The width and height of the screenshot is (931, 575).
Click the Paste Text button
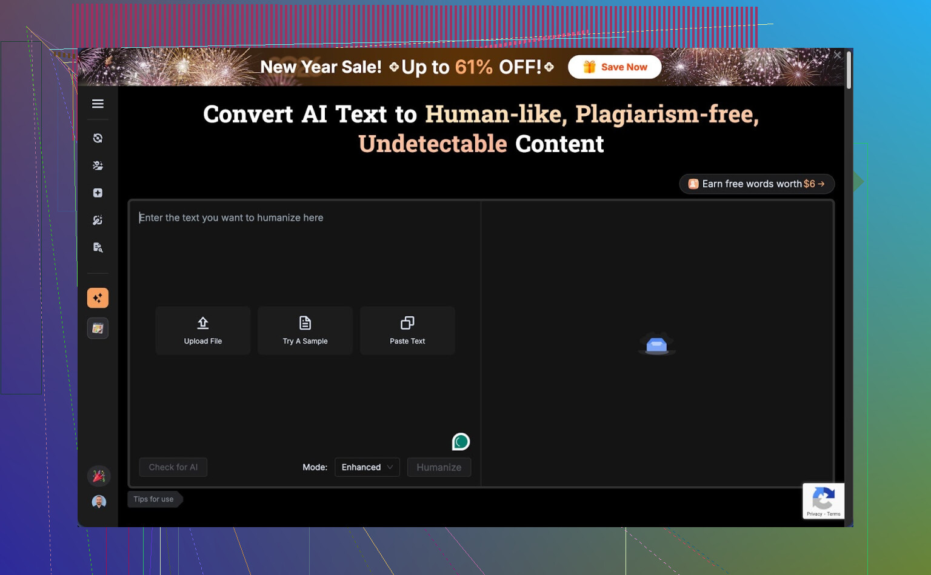tap(407, 330)
